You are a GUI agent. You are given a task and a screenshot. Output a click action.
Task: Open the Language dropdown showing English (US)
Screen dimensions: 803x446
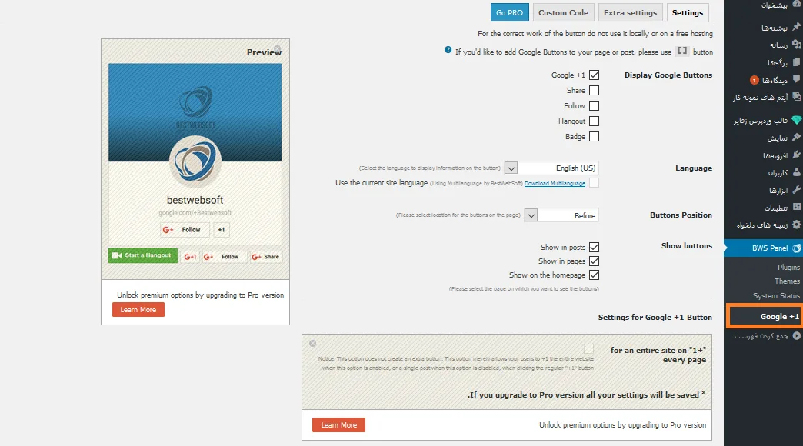pos(551,168)
